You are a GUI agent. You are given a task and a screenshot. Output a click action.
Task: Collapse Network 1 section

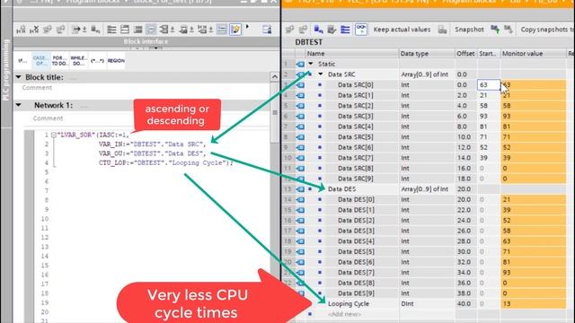[18, 105]
